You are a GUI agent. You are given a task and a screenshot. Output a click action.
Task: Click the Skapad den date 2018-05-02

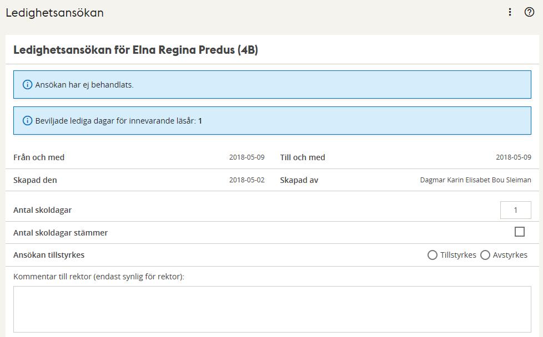point(247,180)
